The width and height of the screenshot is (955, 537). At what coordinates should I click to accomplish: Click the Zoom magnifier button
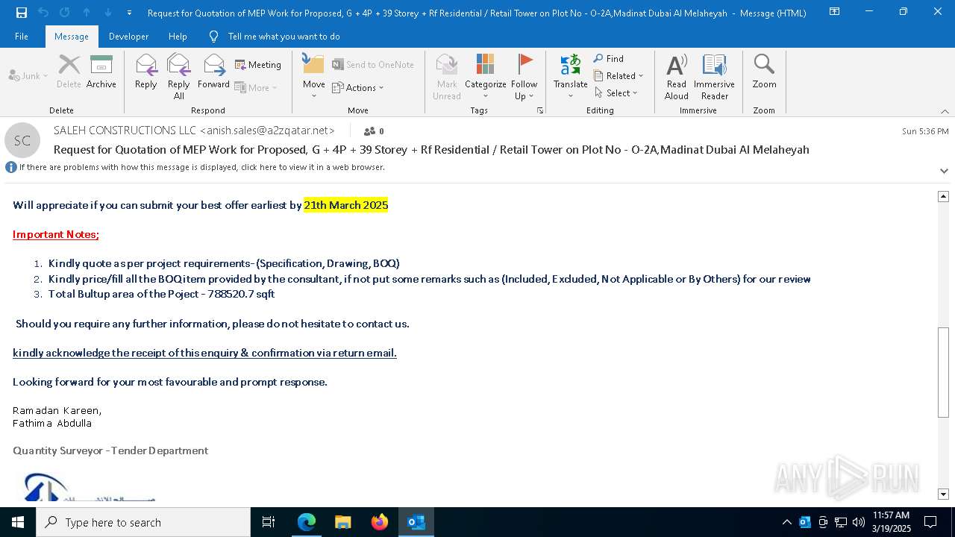click(x=764, y=72)
